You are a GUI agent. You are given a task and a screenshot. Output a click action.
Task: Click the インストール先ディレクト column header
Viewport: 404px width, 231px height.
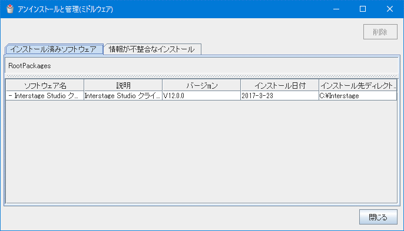(358, 85)
